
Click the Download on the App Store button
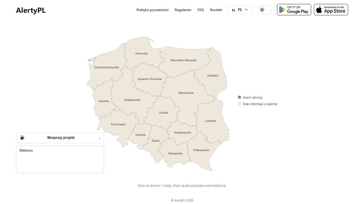click(331, 10)
